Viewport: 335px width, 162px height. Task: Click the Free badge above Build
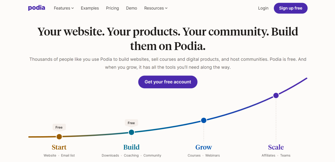(x=131, y=123)
